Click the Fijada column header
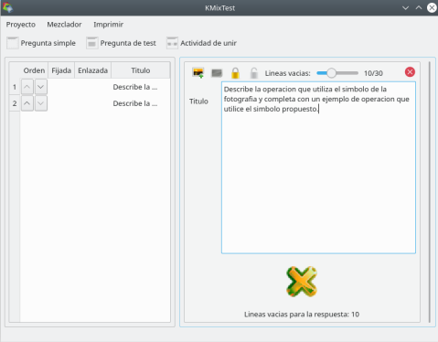Image resolution: width=438 pixels, height=342 pixels. (61, 70)
